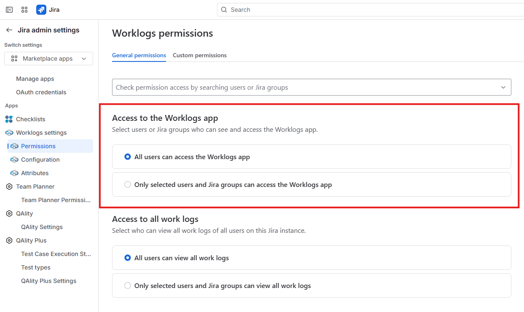The image size is (524, 312).
Task: Open the QAlity Plus sidebar item
Action: click(31, 240)
